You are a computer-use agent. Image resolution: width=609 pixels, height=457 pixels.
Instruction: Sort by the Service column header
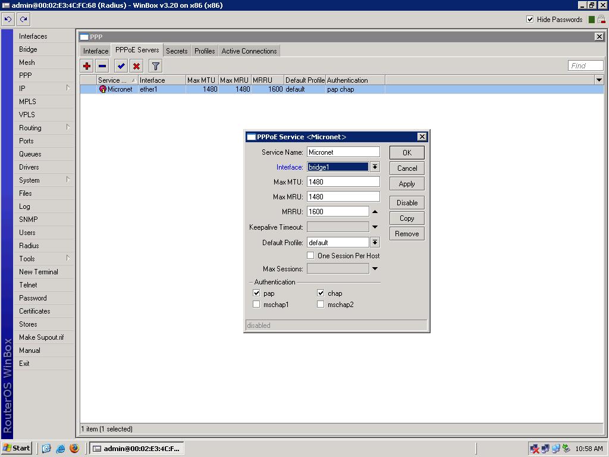coord(117,80)
